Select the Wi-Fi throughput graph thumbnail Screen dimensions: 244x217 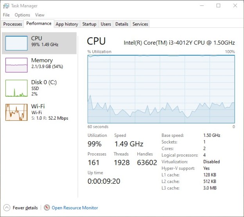point(16,112)
